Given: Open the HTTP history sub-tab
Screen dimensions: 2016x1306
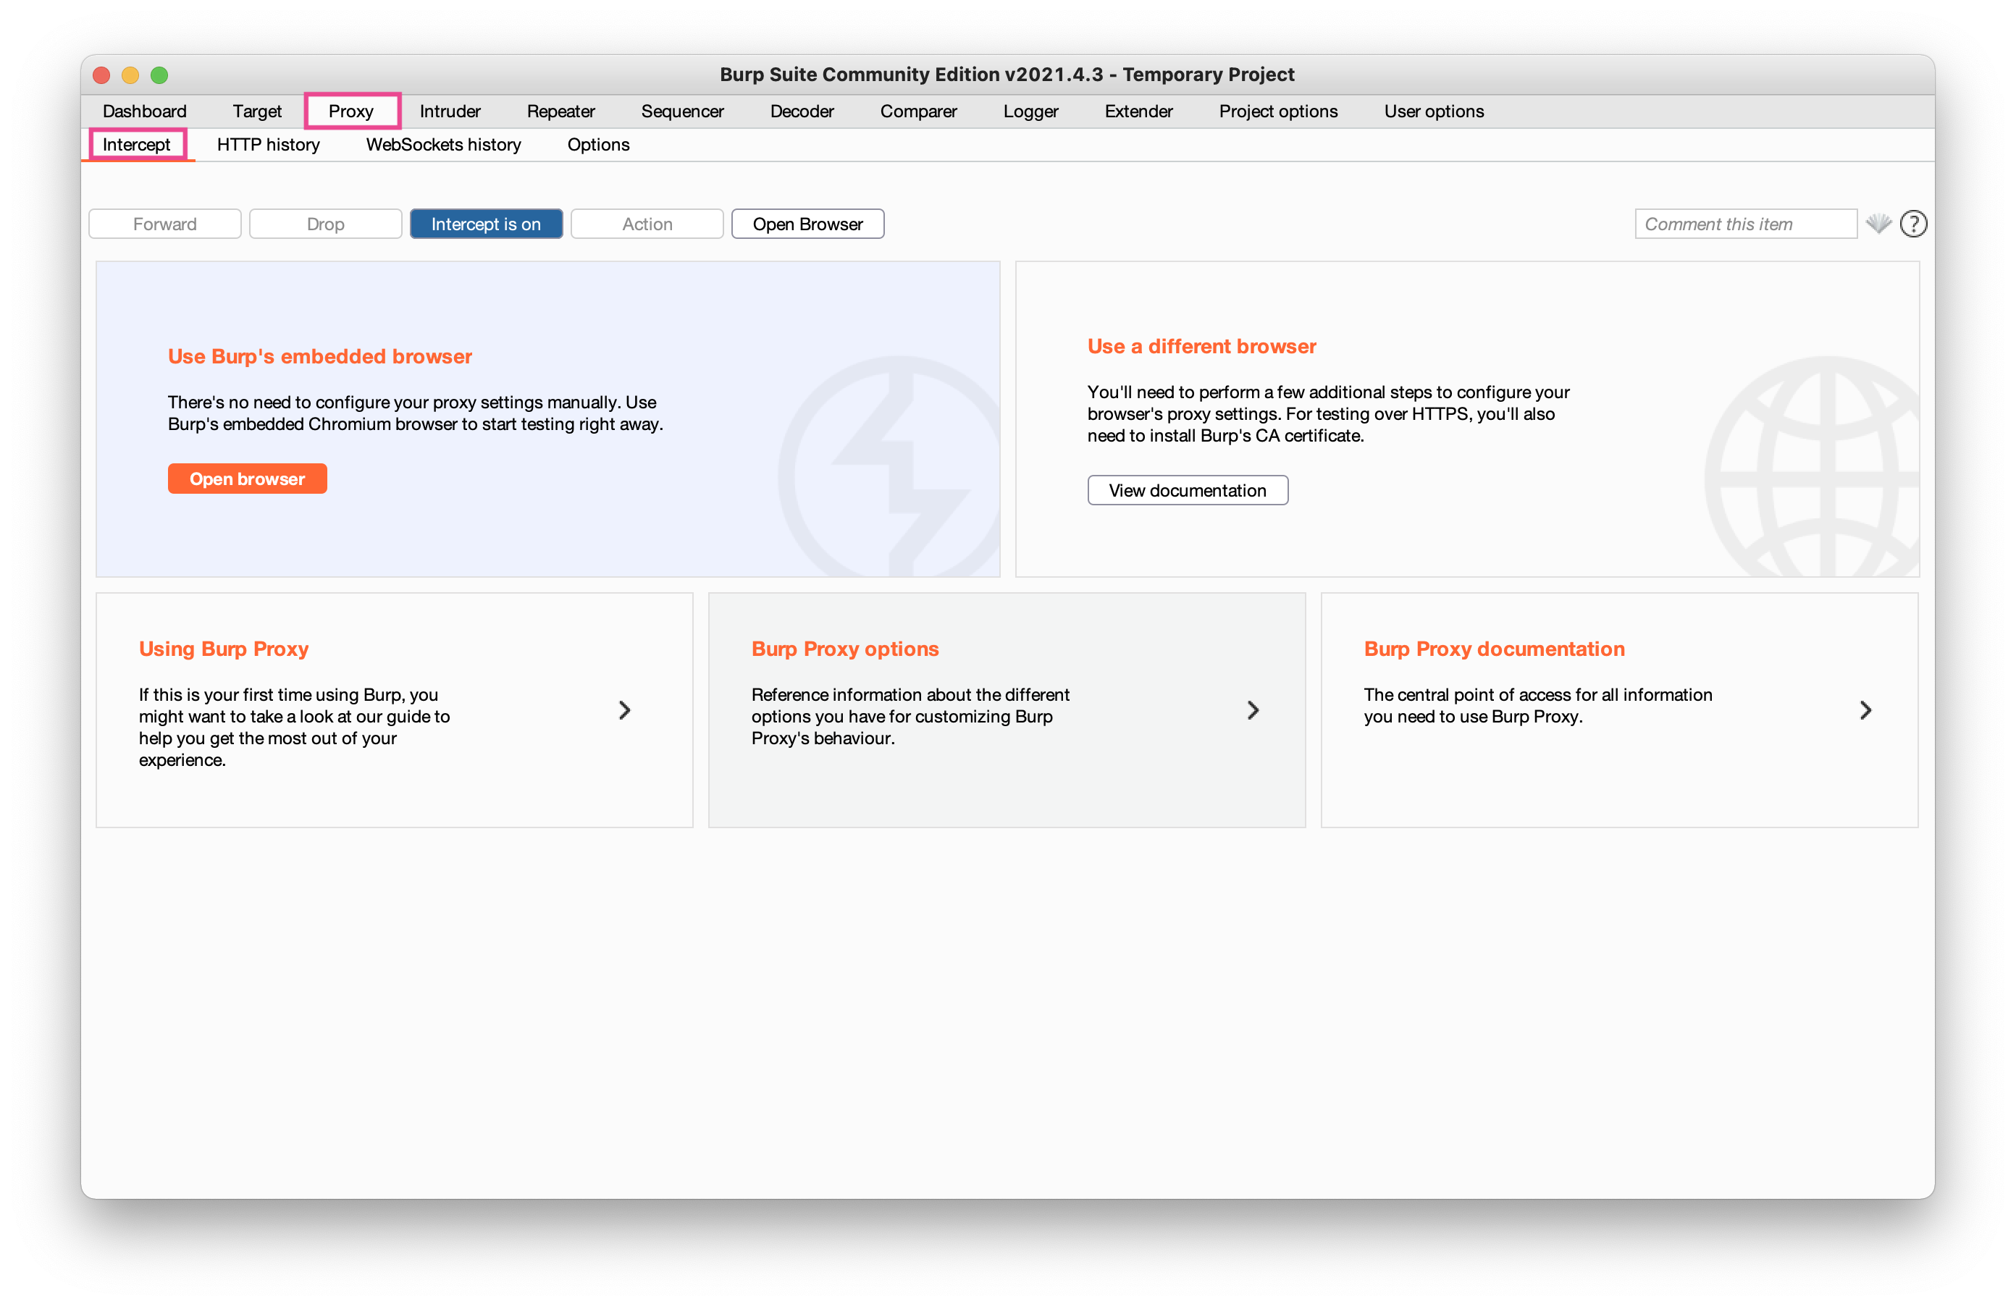Looking at the screenshot, I should click(x=268, y=144).
